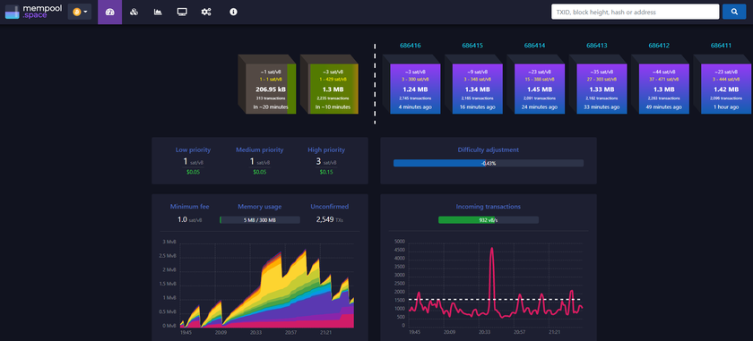Image resolution: width=753 pixels, height=341 pixels.
Task: Click the mempool.space logo
Action: 34,12
